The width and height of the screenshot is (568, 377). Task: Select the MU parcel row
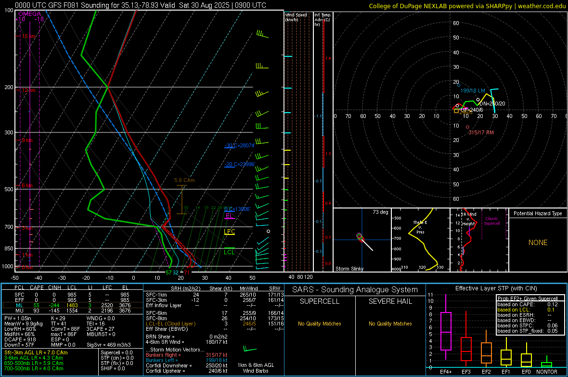pyautogui.click(x=73, y=310)
